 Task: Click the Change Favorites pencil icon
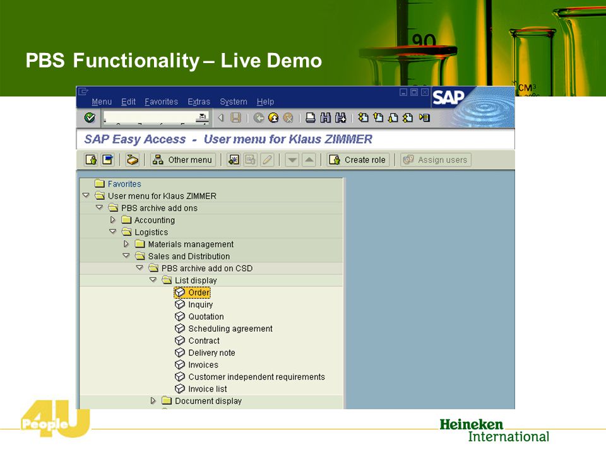click(x=267, y=160)
